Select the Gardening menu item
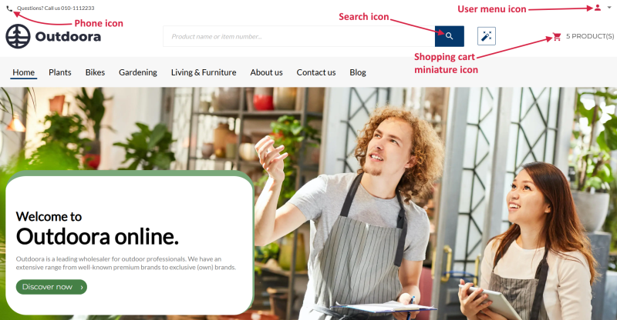 point(138,72)
